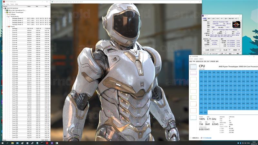Select the Package power row
Viewport: 258px width, 145px height.
pyautogui.click(x=15, y=28)
